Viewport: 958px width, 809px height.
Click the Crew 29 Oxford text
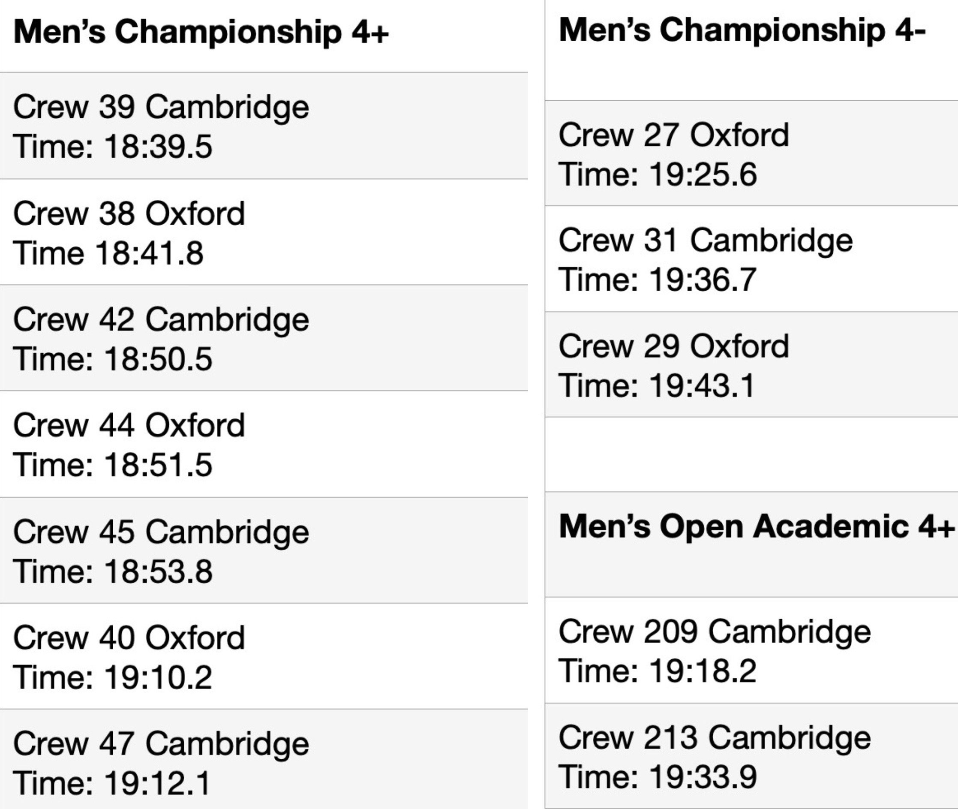pos(673,346)
